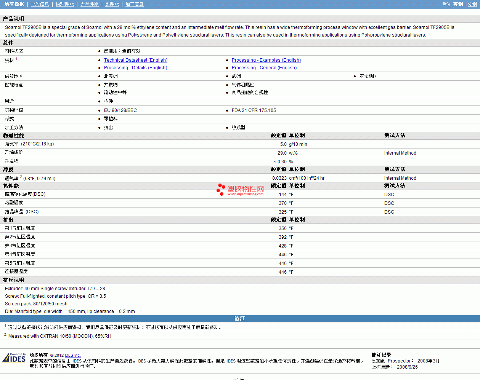
Task: Open Processing - General (English) link
Action: [264, 68]
